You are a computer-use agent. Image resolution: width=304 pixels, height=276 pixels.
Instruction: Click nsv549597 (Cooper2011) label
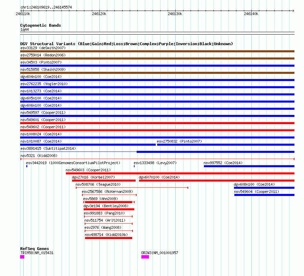[x=43, y=113]
